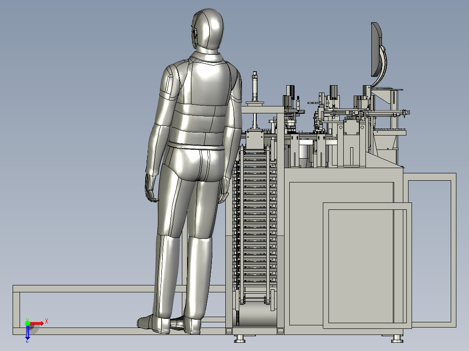Select the mannequin's left shoe
The height and width of the screenshot is (351, 469).
pyautogui.click(x=153, y=324)
